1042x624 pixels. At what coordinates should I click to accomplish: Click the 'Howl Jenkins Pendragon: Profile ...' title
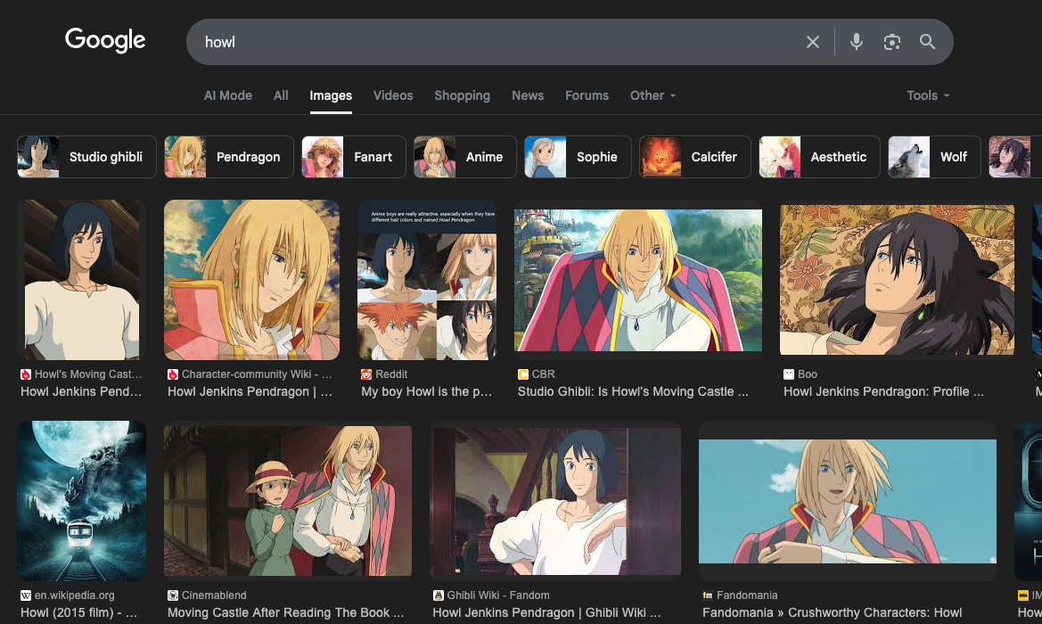click(883, 391)
